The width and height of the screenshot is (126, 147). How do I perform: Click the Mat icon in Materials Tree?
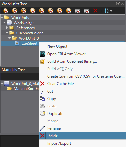pos(7,83)
